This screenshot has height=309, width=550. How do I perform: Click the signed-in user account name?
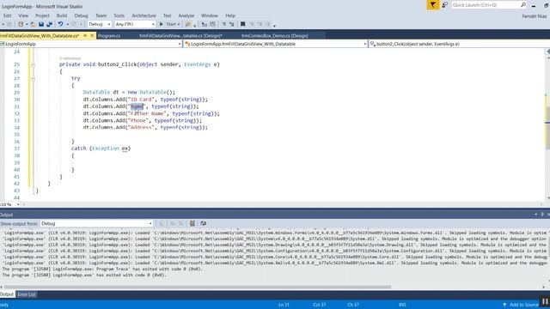535,16
